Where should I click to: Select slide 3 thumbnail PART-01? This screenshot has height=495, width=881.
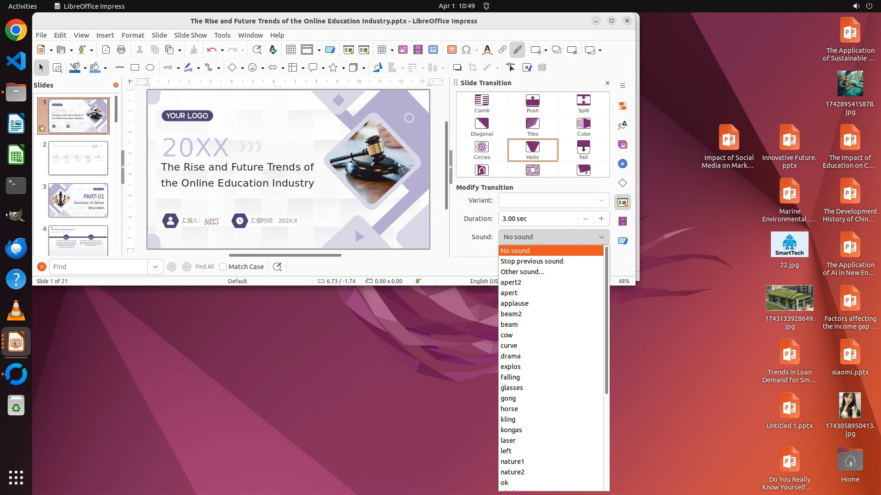[x=78, y=200]
